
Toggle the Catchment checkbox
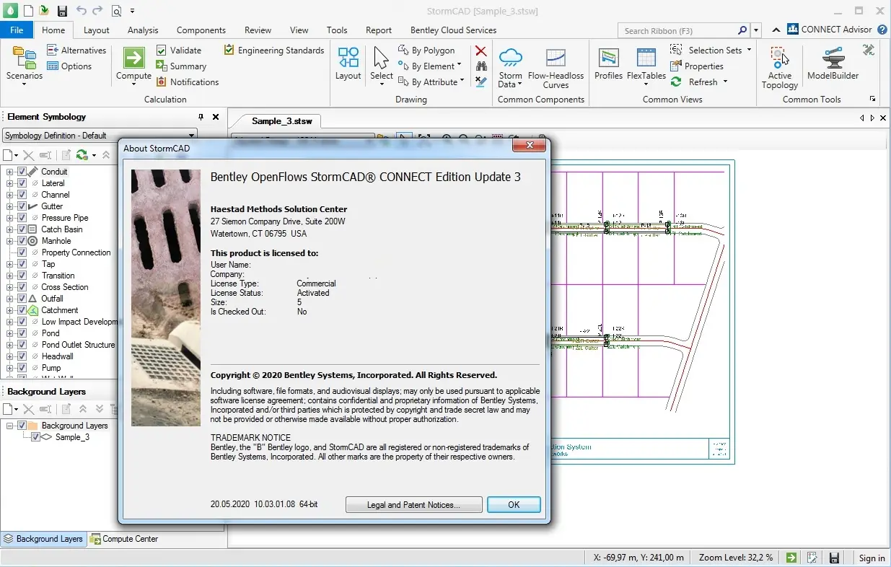coord(22,310)
